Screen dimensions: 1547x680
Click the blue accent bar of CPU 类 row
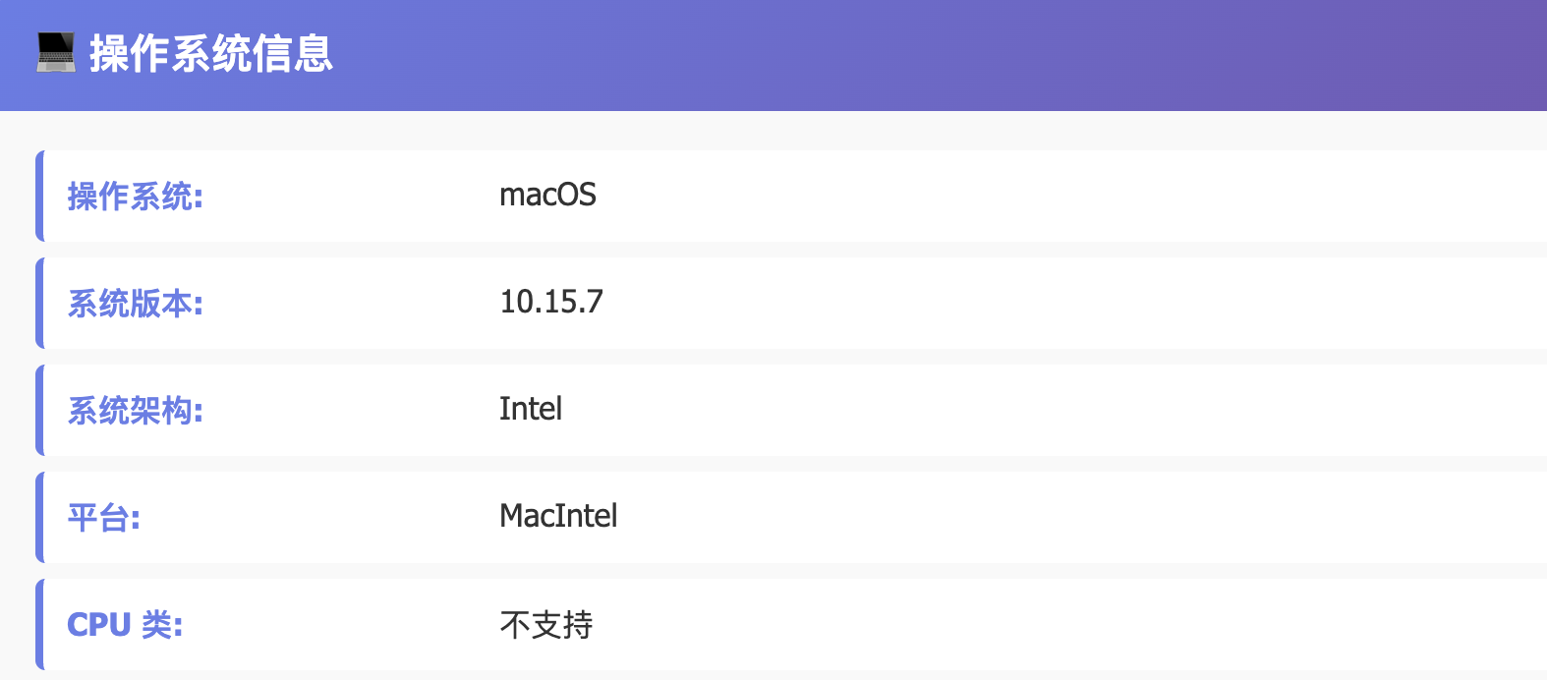[40, 625]
